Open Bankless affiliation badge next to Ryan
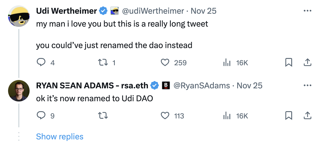This screenshot has height=145, width=320. click(x=166, y=85)
